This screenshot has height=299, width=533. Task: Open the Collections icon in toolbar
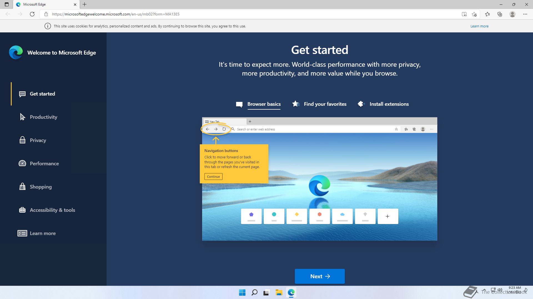(x=500, y=14)
